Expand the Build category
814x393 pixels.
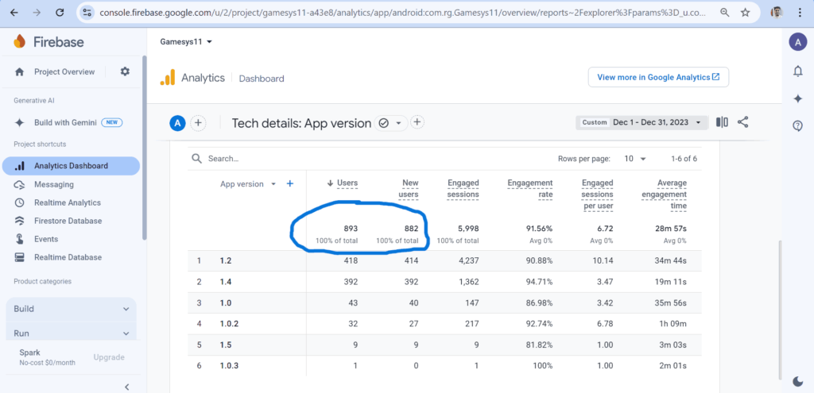71,309
